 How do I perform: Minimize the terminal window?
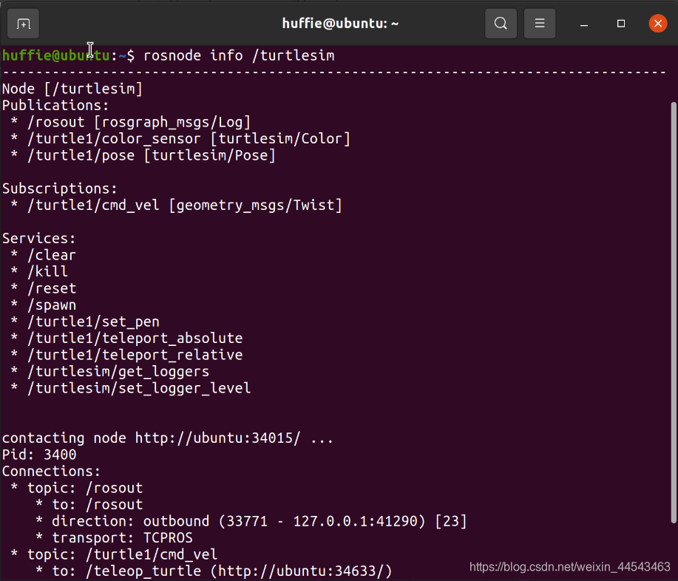pyautogui.click(x=584, y=24)
